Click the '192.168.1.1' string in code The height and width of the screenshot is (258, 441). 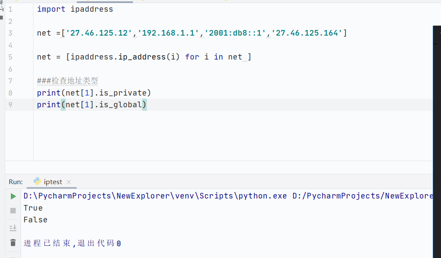tap(168, 33)
